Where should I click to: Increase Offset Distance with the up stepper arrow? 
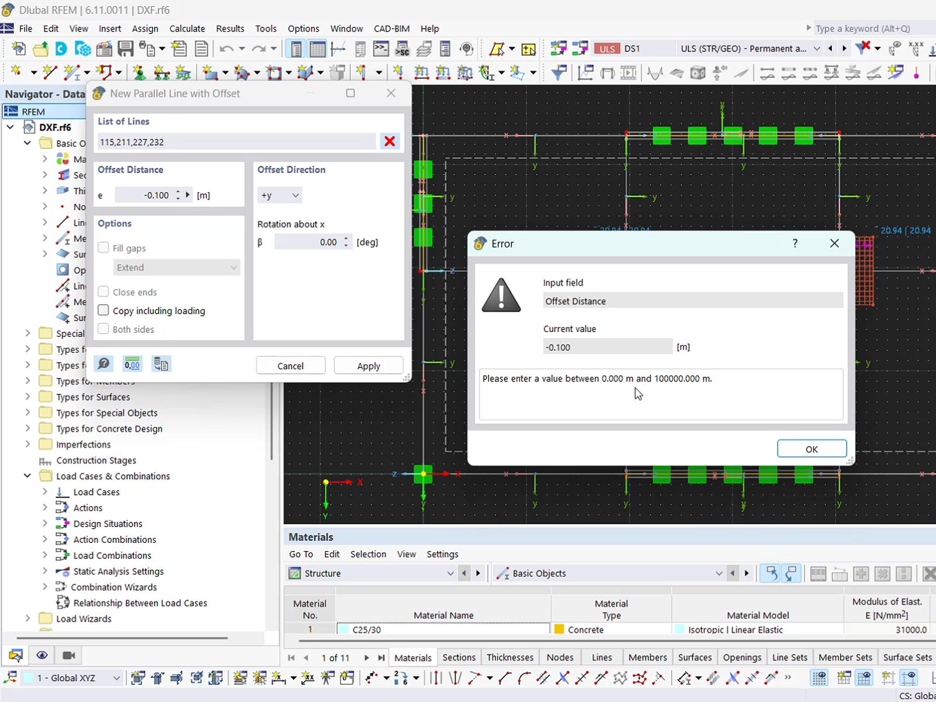[x=177, y=192]
